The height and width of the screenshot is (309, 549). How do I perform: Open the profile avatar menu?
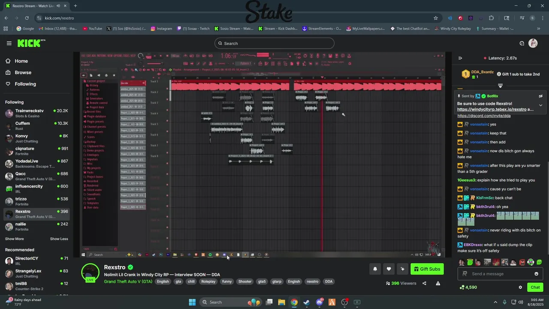point(533,43)
